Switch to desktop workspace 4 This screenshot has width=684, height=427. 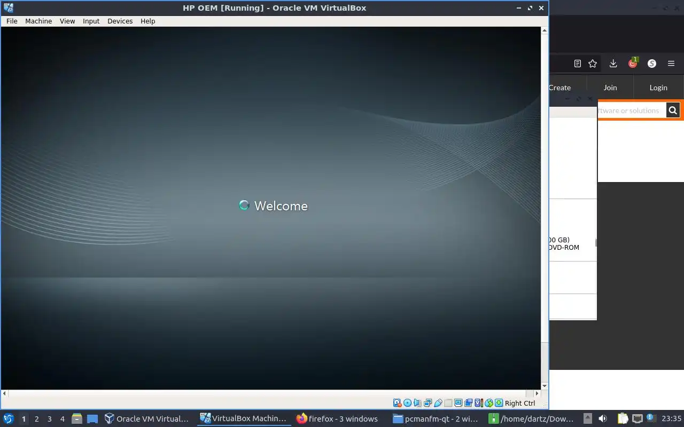coord(62,419)
